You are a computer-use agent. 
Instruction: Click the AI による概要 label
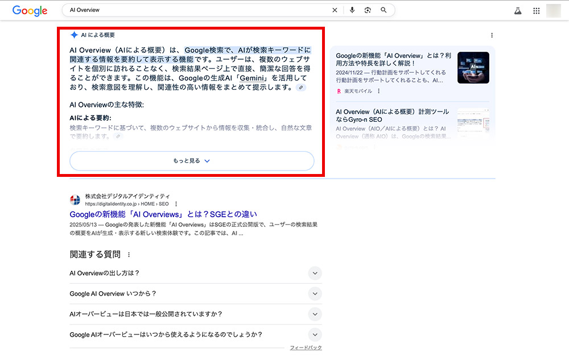[98, 35]
